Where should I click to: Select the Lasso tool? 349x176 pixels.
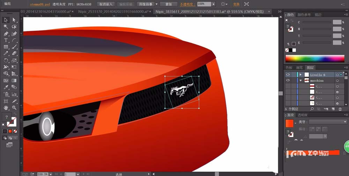click(14, 27)
